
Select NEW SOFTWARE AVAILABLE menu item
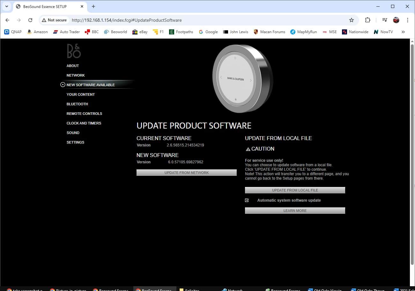tap(91, 85)
